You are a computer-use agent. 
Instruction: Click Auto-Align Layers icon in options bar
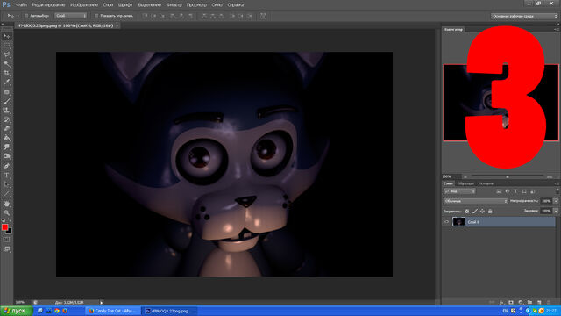[263, 16]
